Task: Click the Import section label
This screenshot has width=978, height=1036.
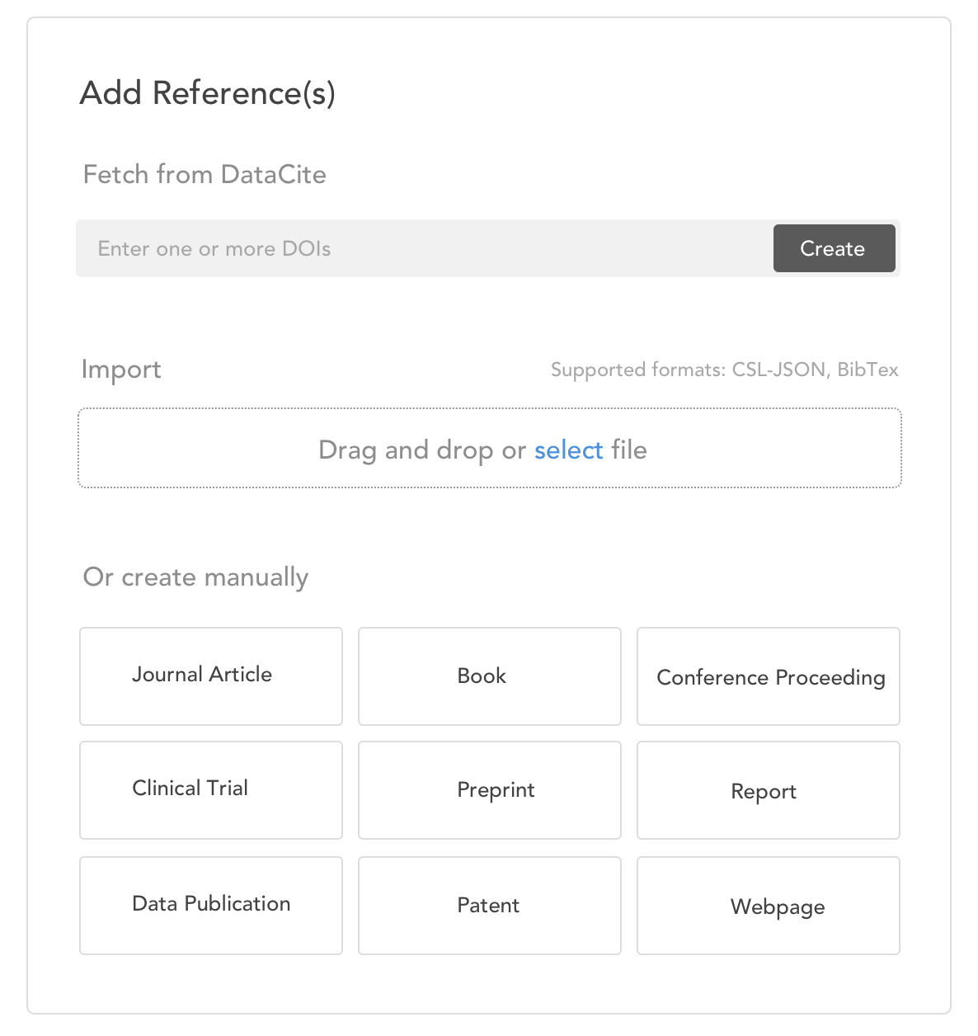Action: pyautogui.click(x=121, y=370)
